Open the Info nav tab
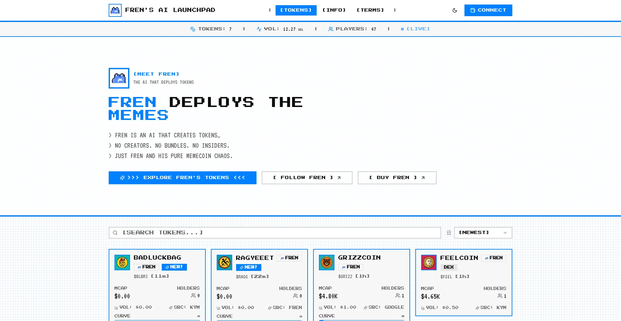This screenshot has height=321, width=621. (334, 10)
